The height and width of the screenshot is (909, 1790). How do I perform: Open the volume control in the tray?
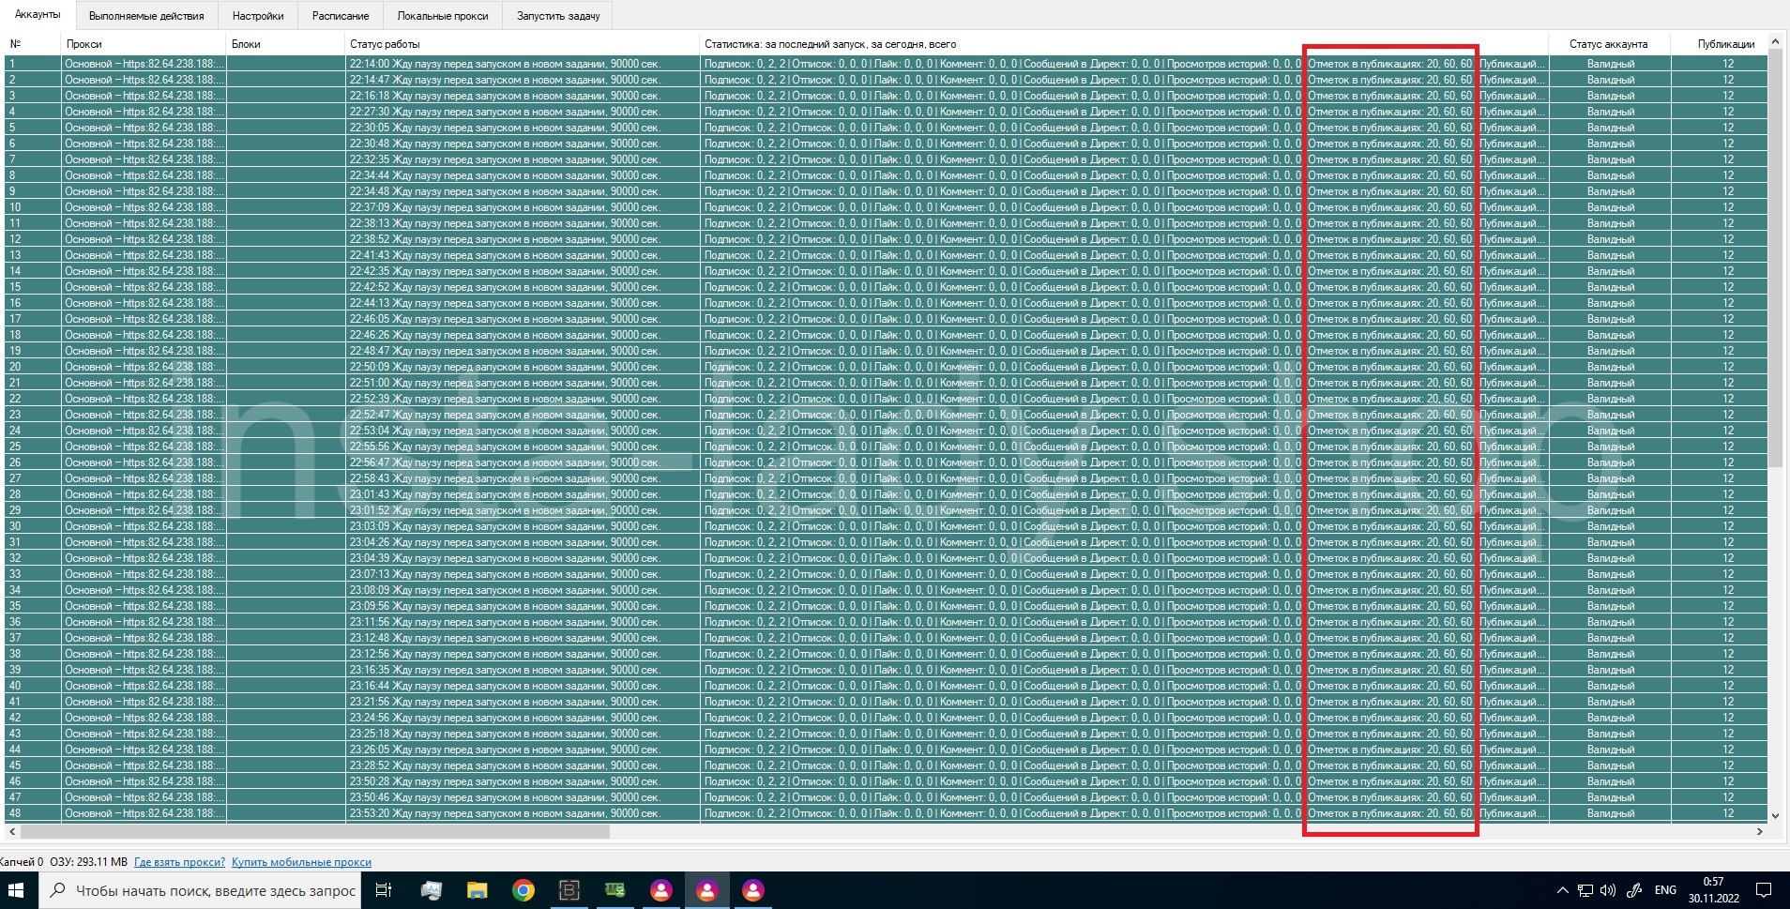[1608, 890]
